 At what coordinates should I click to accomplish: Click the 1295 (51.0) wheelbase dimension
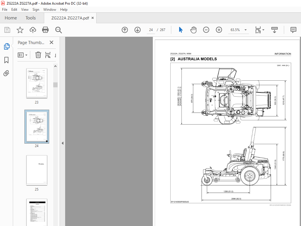point(228,191)
